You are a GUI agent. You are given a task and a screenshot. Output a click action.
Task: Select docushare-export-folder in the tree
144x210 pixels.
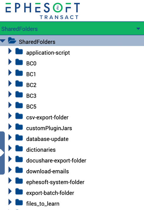(x=56, y=161)
